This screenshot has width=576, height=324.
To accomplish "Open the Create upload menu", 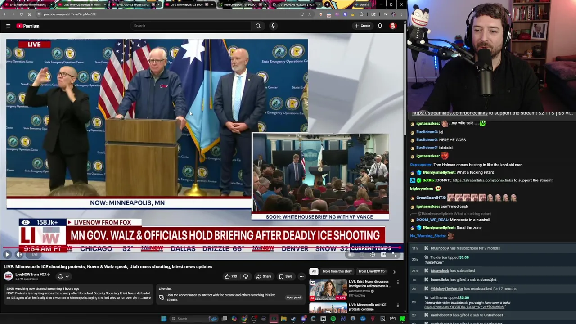I will click(x=362, y=26).
